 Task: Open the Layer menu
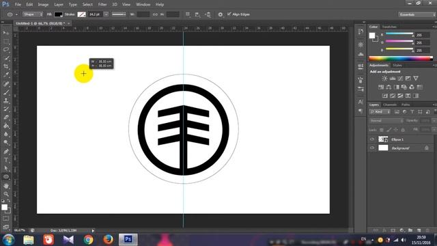(x=59, y=5)
